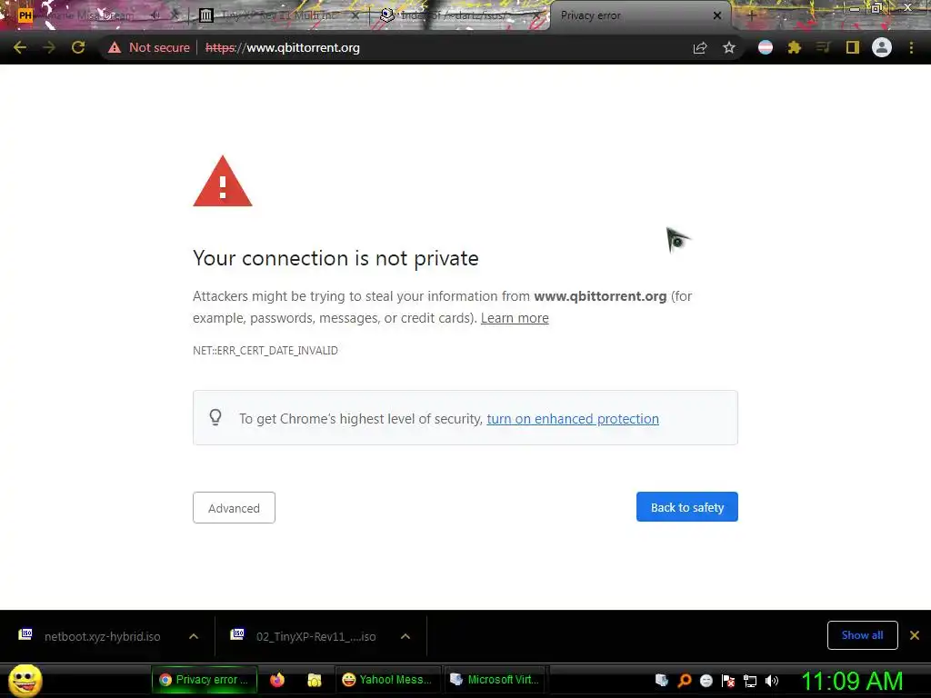931x698 pixels.
Task: Click the network connection tray icon
Action: coord(750,680)
